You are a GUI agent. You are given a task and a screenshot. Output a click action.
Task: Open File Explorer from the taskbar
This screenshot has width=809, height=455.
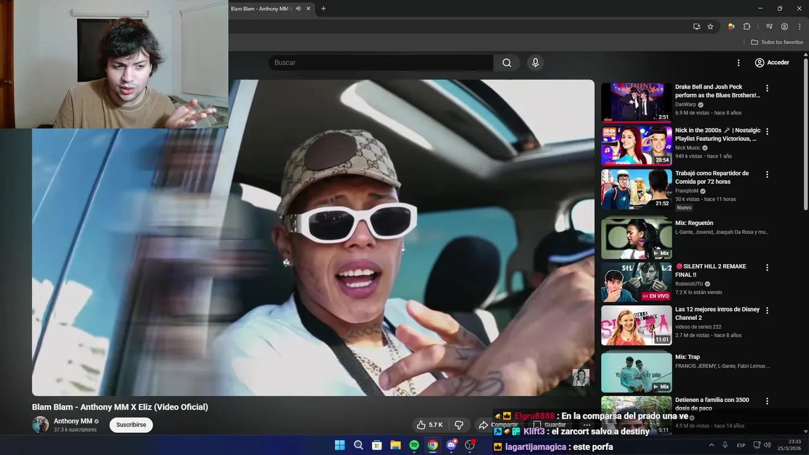pos(396,445)
